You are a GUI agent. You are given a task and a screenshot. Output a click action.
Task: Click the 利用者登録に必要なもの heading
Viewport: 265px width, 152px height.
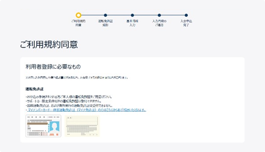click(53, 67)
